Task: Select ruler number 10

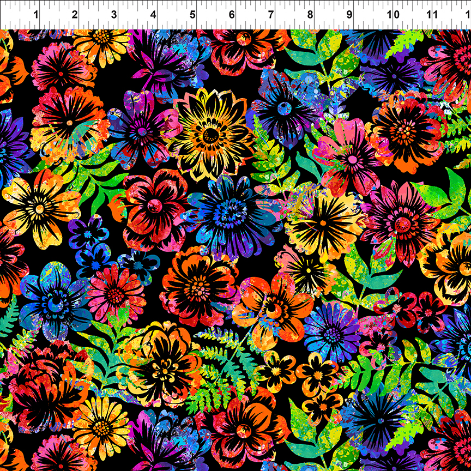Action: point(392,15)
